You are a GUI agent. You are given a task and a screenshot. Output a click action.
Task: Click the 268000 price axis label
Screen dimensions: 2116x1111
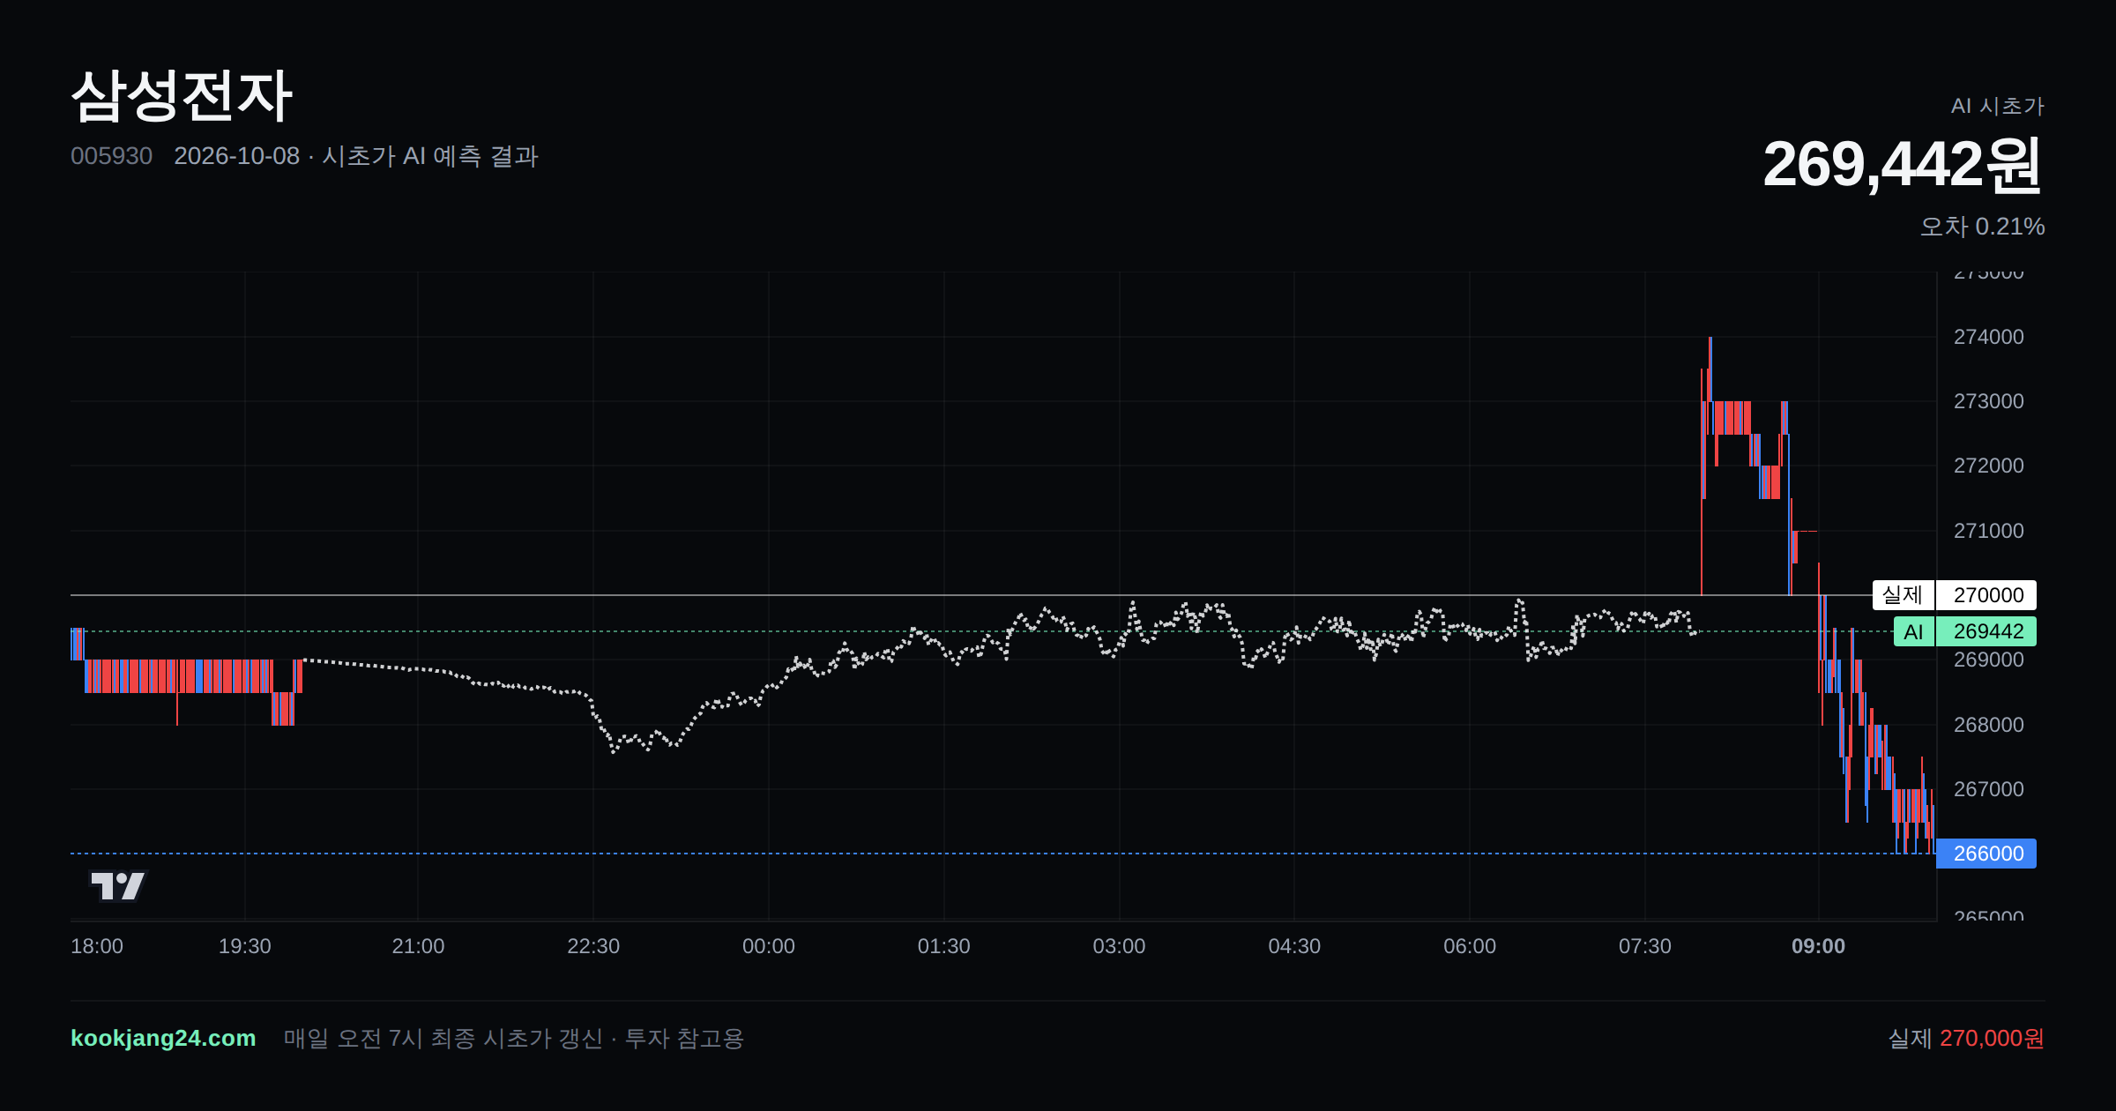point(1988,725)
